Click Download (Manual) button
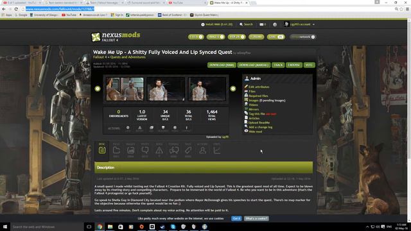The height and width of the screenshot is (231, 411). (x=254, y=65)
